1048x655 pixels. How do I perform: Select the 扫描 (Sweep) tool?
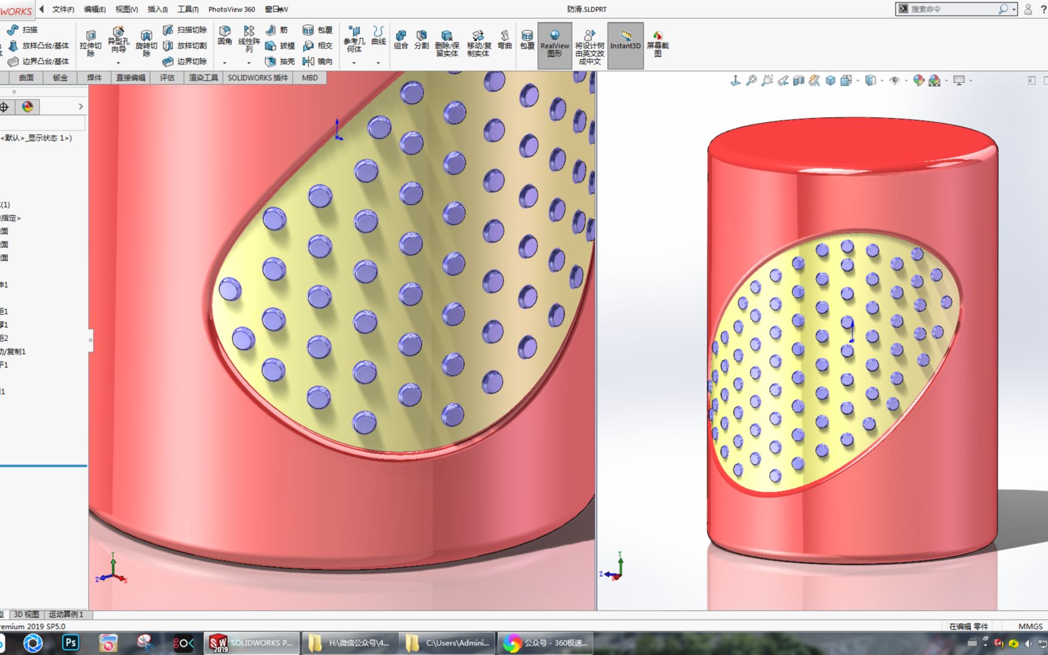pyautogui.click(x=22, y=30)
